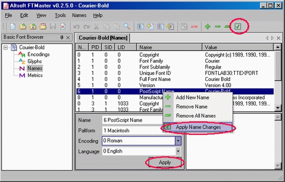Click the names table scroll-down arrow

tap(278, 108)
